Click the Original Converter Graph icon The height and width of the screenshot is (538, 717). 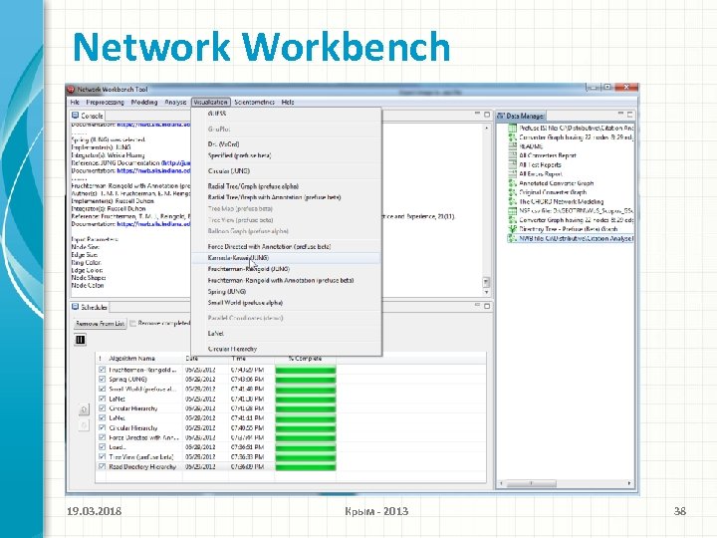click(513, 192)
